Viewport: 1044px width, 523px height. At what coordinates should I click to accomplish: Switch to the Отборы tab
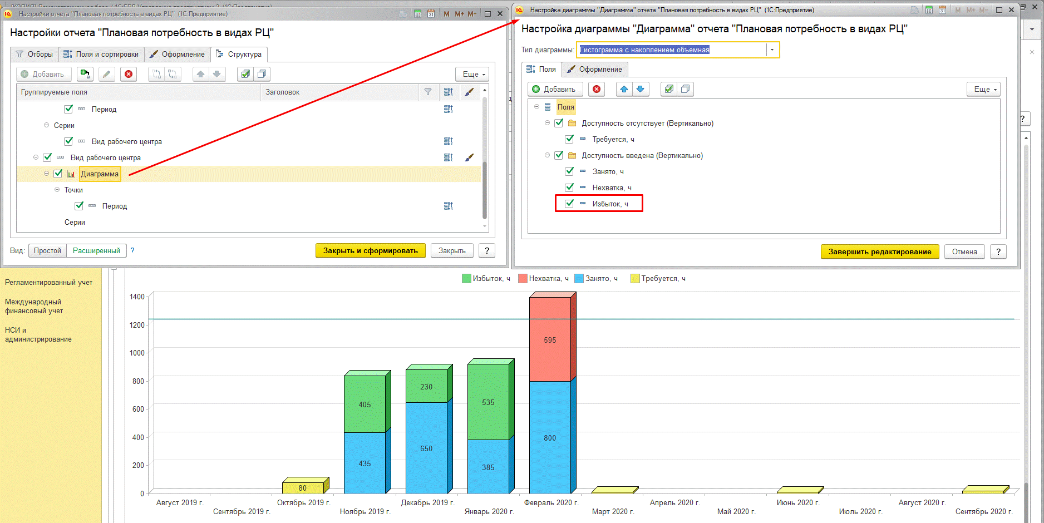tap(34, 54)
